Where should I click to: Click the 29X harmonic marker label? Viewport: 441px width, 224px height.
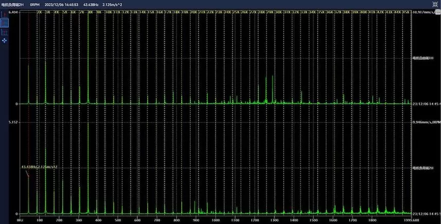click(x=271, y=12)
